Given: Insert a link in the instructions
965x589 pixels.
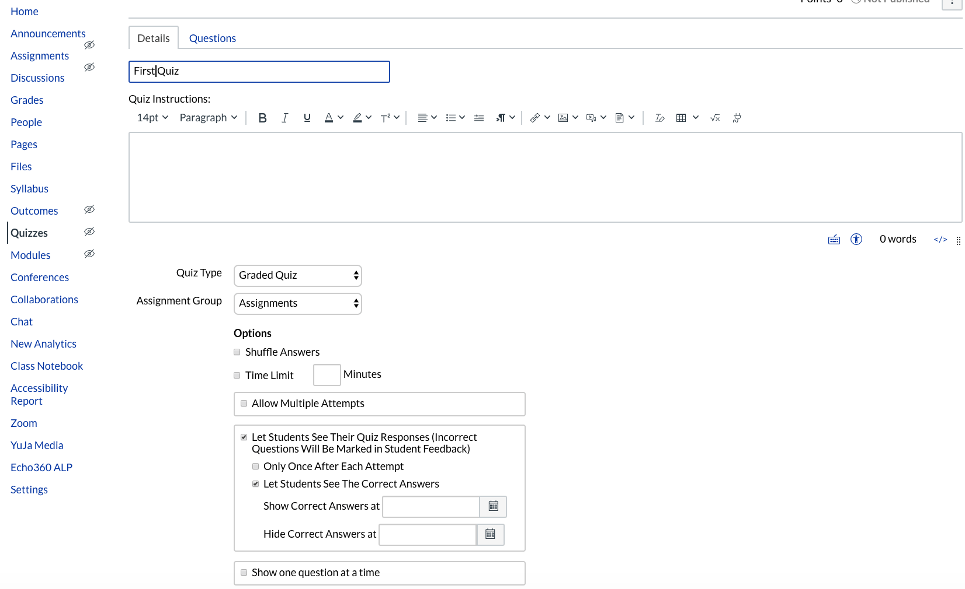Looking at the screenshot, I should (x=535, y=117).
